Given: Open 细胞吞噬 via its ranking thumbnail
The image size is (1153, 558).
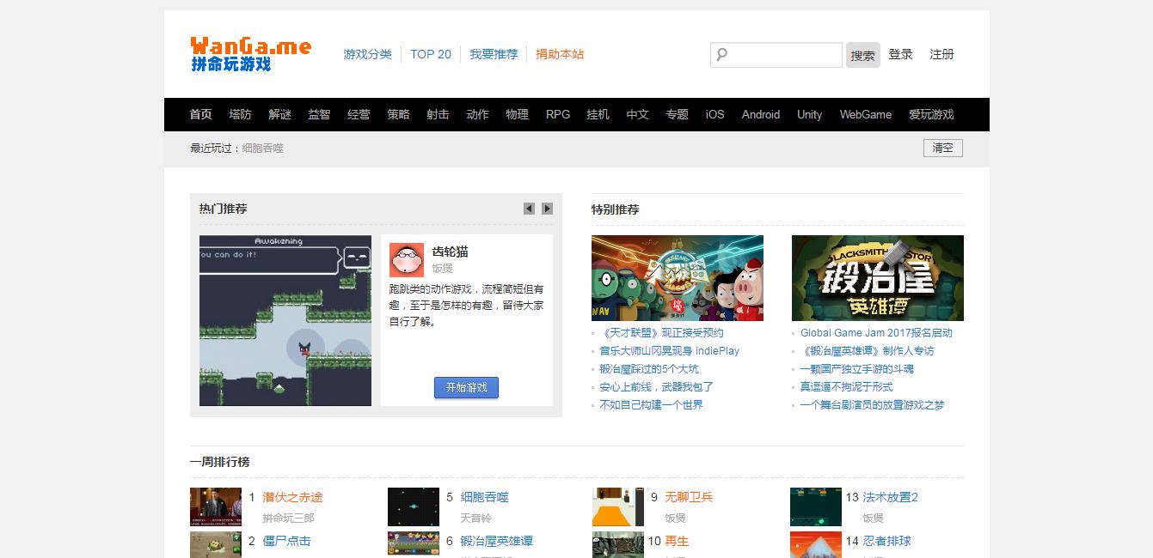Looking at the screenshot, I should [413, 506].
